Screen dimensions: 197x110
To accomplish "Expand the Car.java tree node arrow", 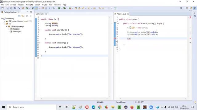I will [x=9, y=29].
